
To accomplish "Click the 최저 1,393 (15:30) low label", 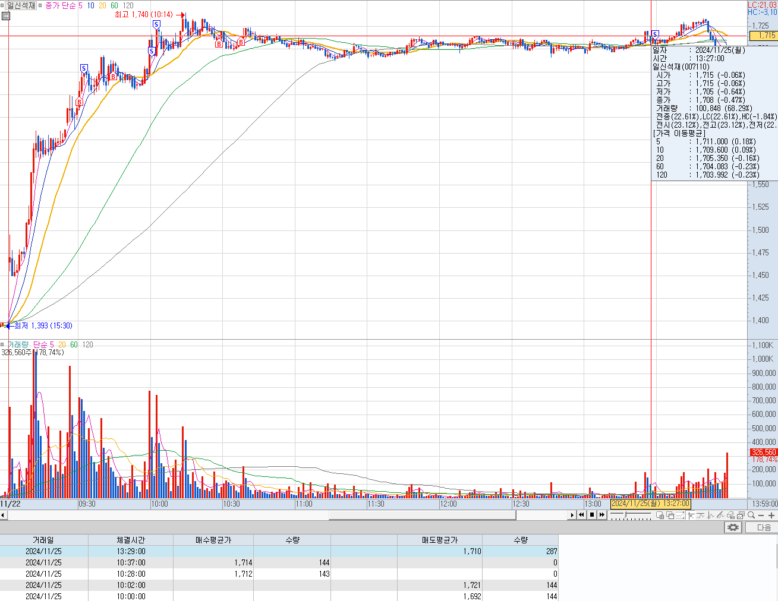I will point(43,325).
